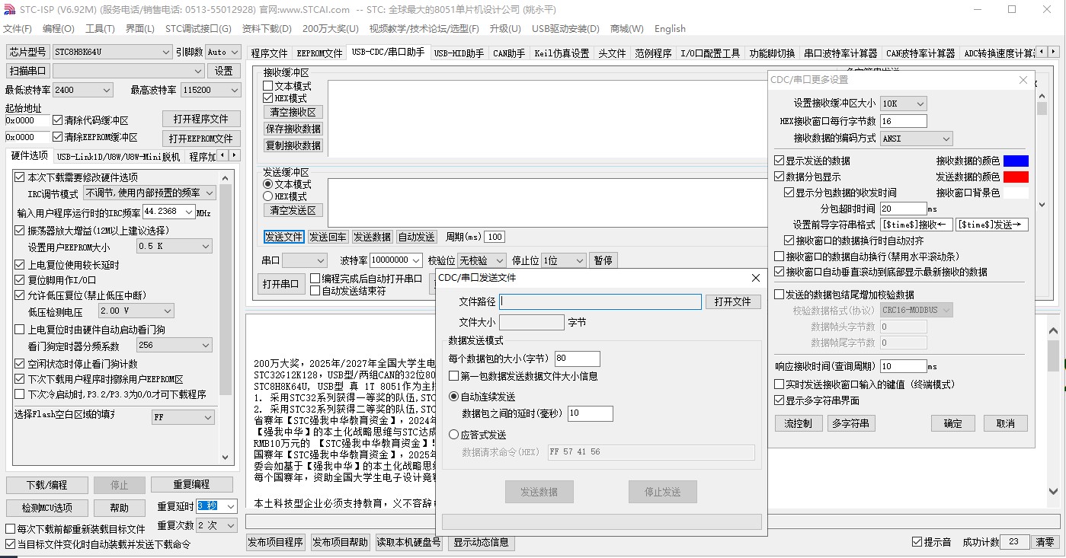This screenshot has width=1066, height=558.
Task: Enable 上电复位时由硬件自动启动看门狗 option
Action: pyautogui.click(x=20, y=330)
